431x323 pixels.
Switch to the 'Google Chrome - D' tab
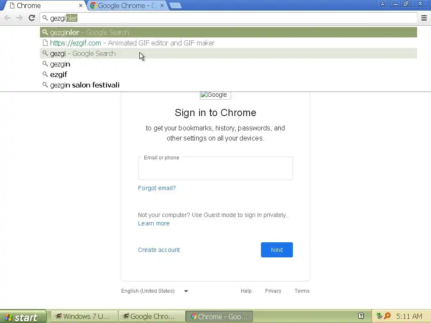[126, 5]
